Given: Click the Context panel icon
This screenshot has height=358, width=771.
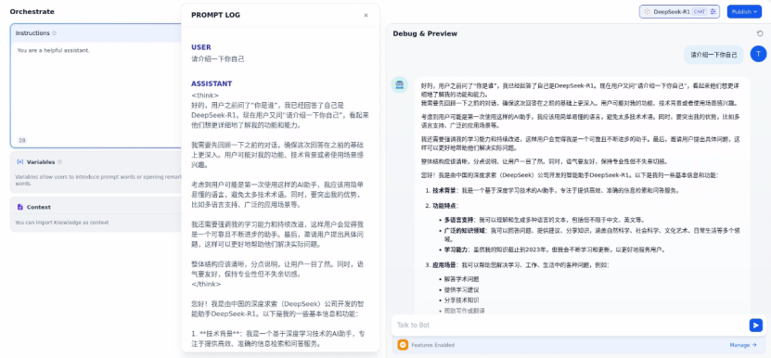Looking at the screenshot, I should tap(20, 207).
